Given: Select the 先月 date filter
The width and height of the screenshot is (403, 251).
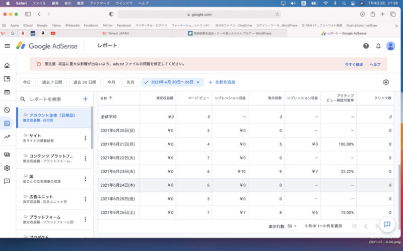Looking at the screenshot, I should [x=130, y=82].
